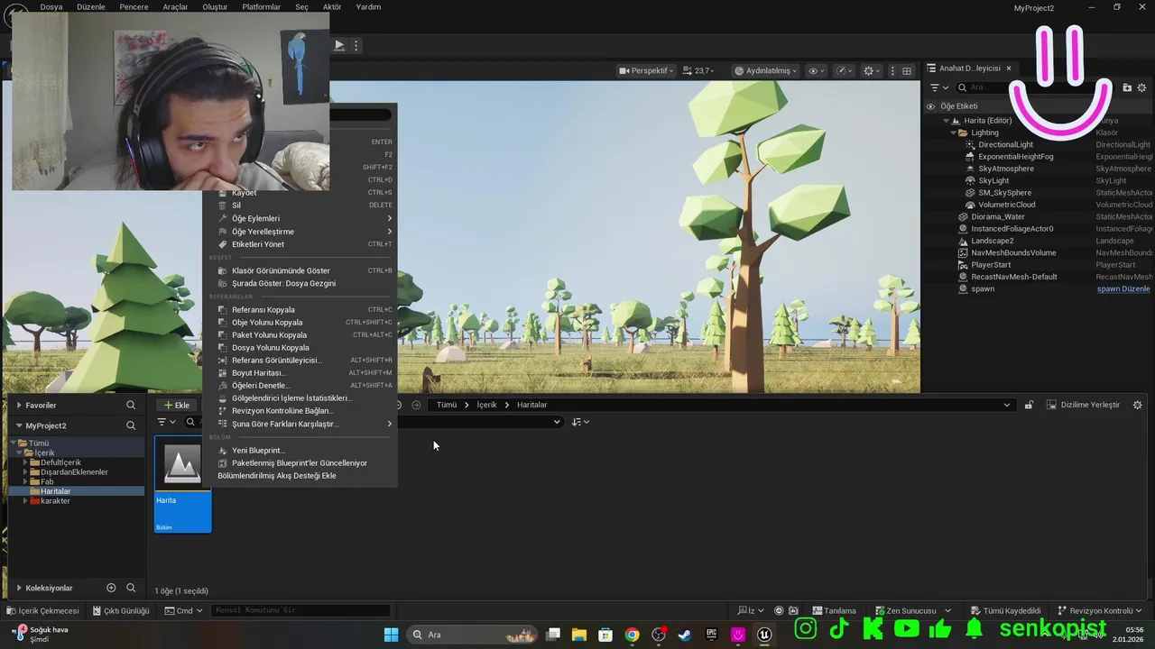Search in the MyProject2 section
Viewport: 1155px width, 649px height.
[131, 425]
